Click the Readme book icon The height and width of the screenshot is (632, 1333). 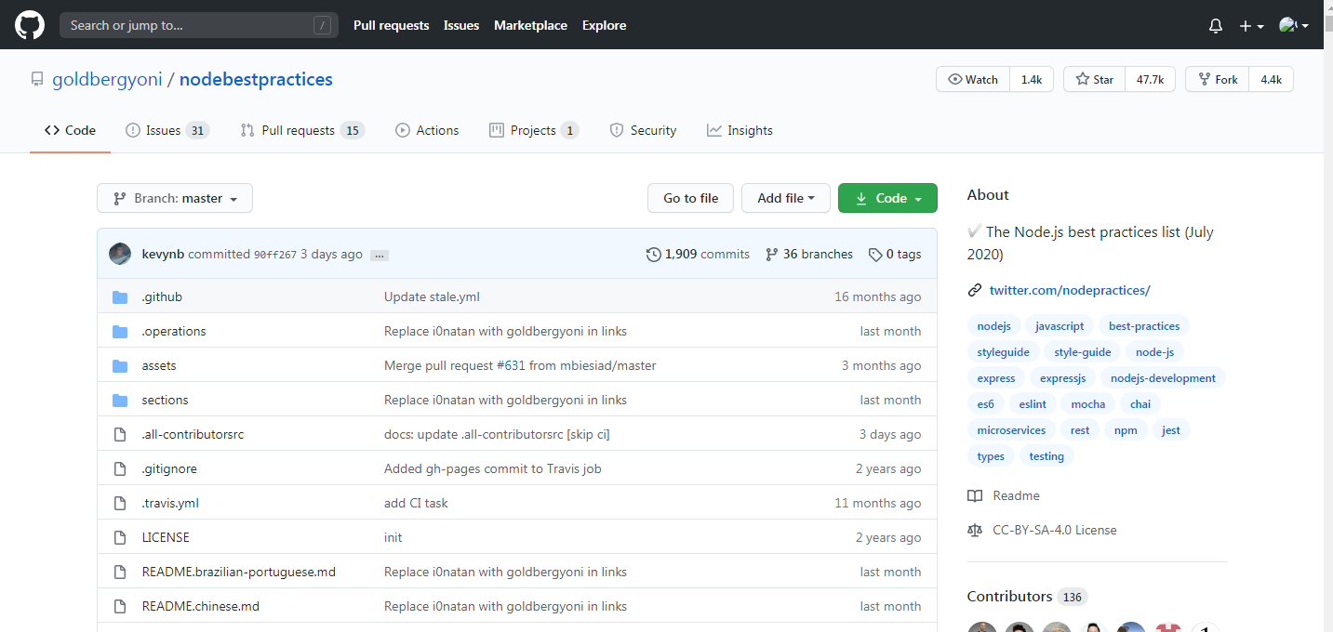[x=975, y=495]
